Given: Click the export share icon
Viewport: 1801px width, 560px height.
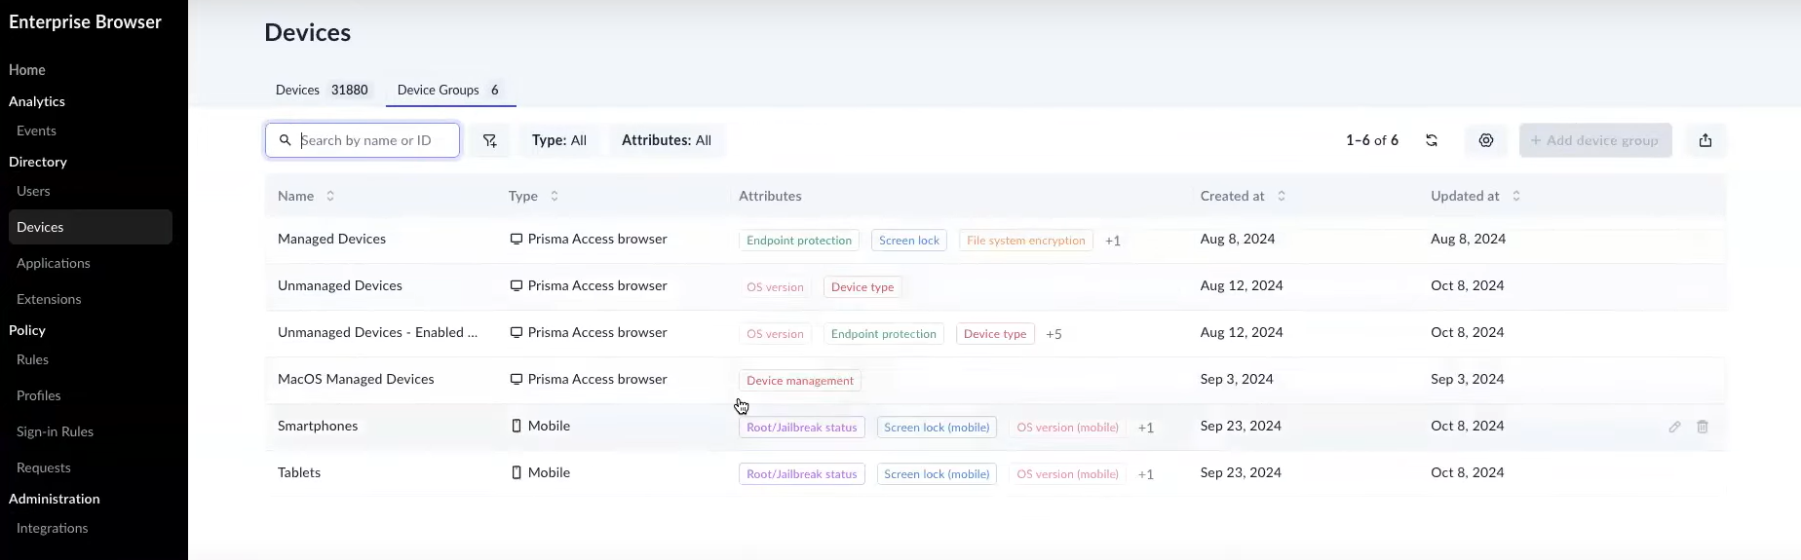Looking at the screenshot, I should click(1705, 140).
